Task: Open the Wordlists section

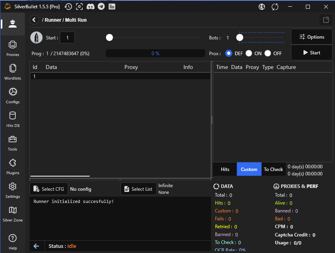Action: point(13,72)
